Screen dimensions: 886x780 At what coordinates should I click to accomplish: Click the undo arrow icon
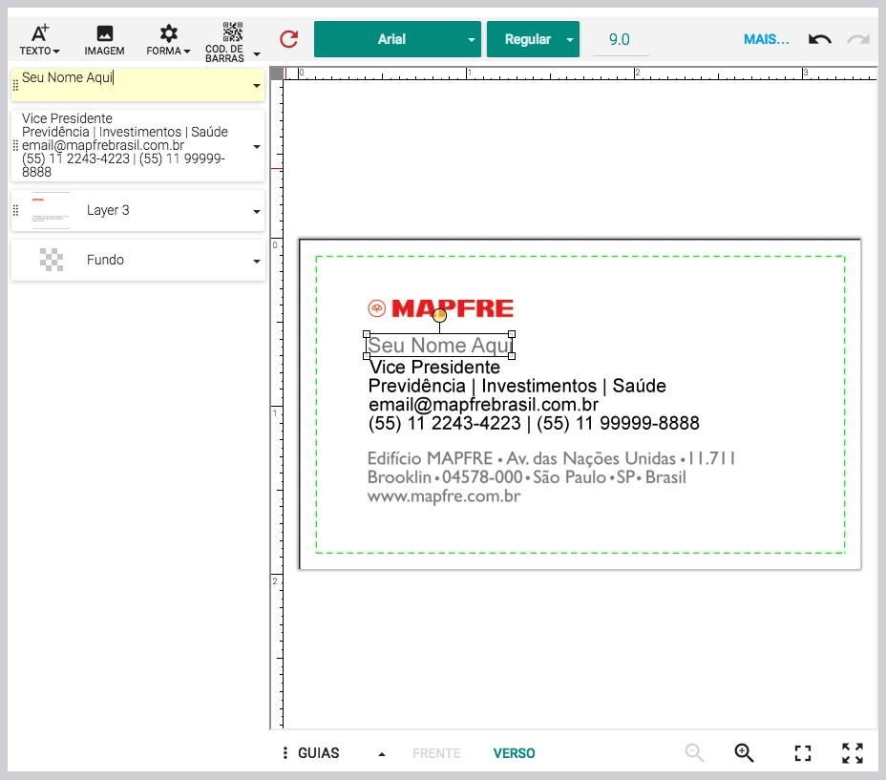(819, 39)
